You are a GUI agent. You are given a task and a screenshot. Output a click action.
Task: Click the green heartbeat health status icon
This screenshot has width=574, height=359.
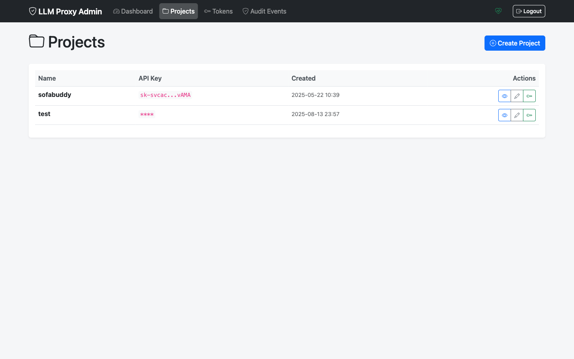point(498,11)
